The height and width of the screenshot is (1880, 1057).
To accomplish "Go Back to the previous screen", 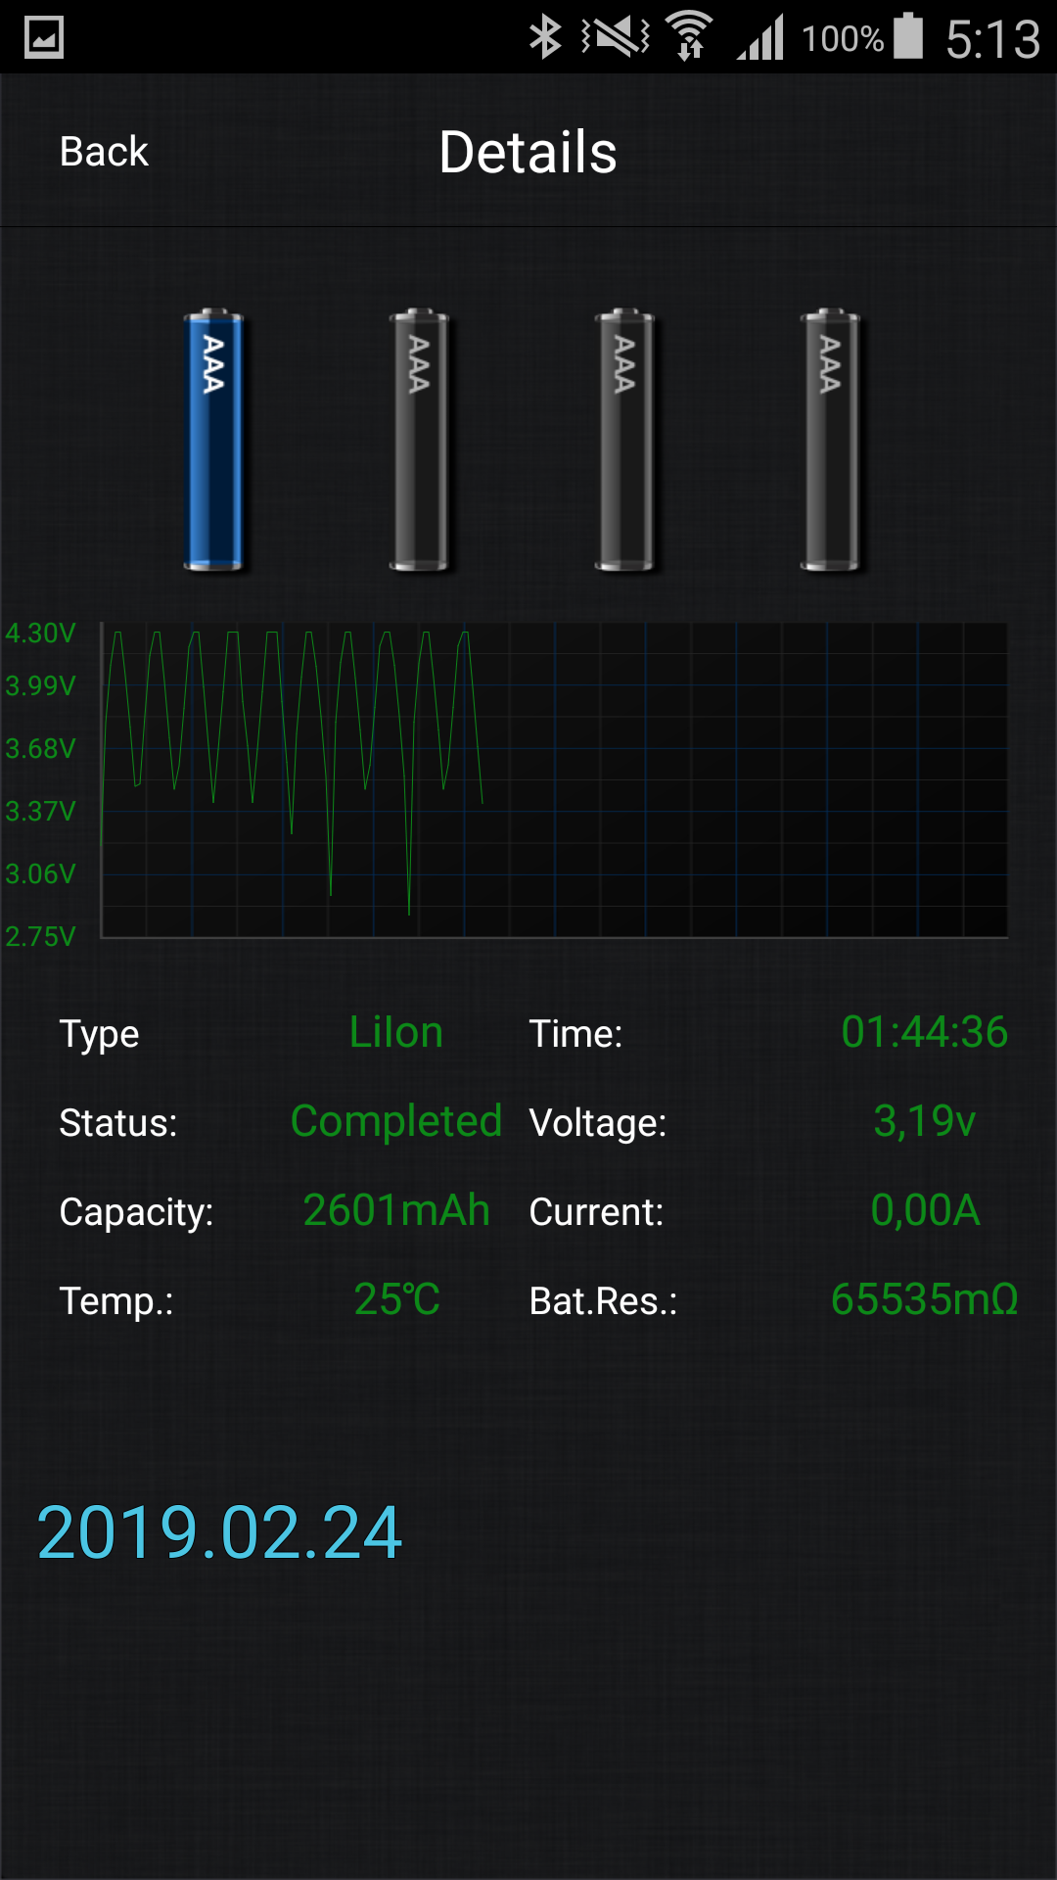I will point(104,152).
